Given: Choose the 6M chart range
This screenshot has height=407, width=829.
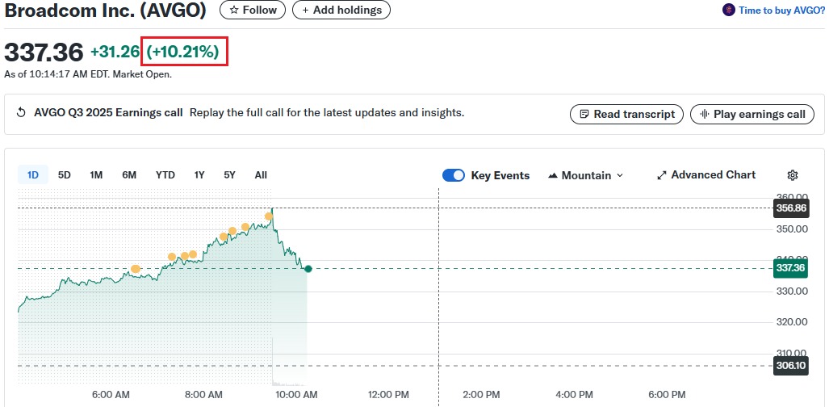Looking at the screenshot, I should click(129, 174).
